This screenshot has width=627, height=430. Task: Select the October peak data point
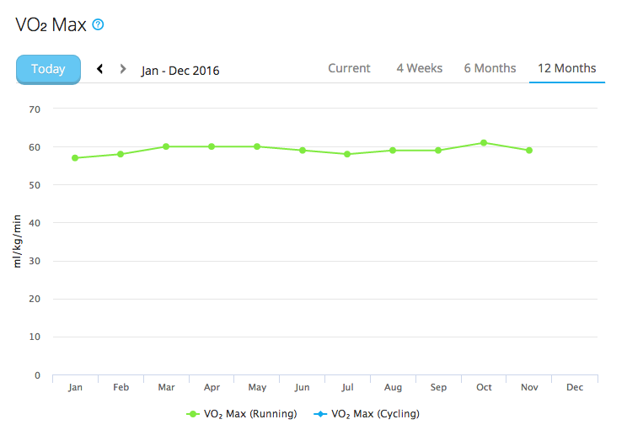484,143
